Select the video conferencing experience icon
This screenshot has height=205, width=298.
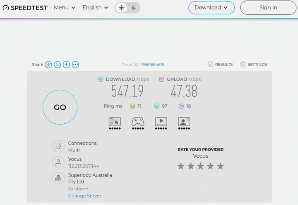[x=184, y=123]
